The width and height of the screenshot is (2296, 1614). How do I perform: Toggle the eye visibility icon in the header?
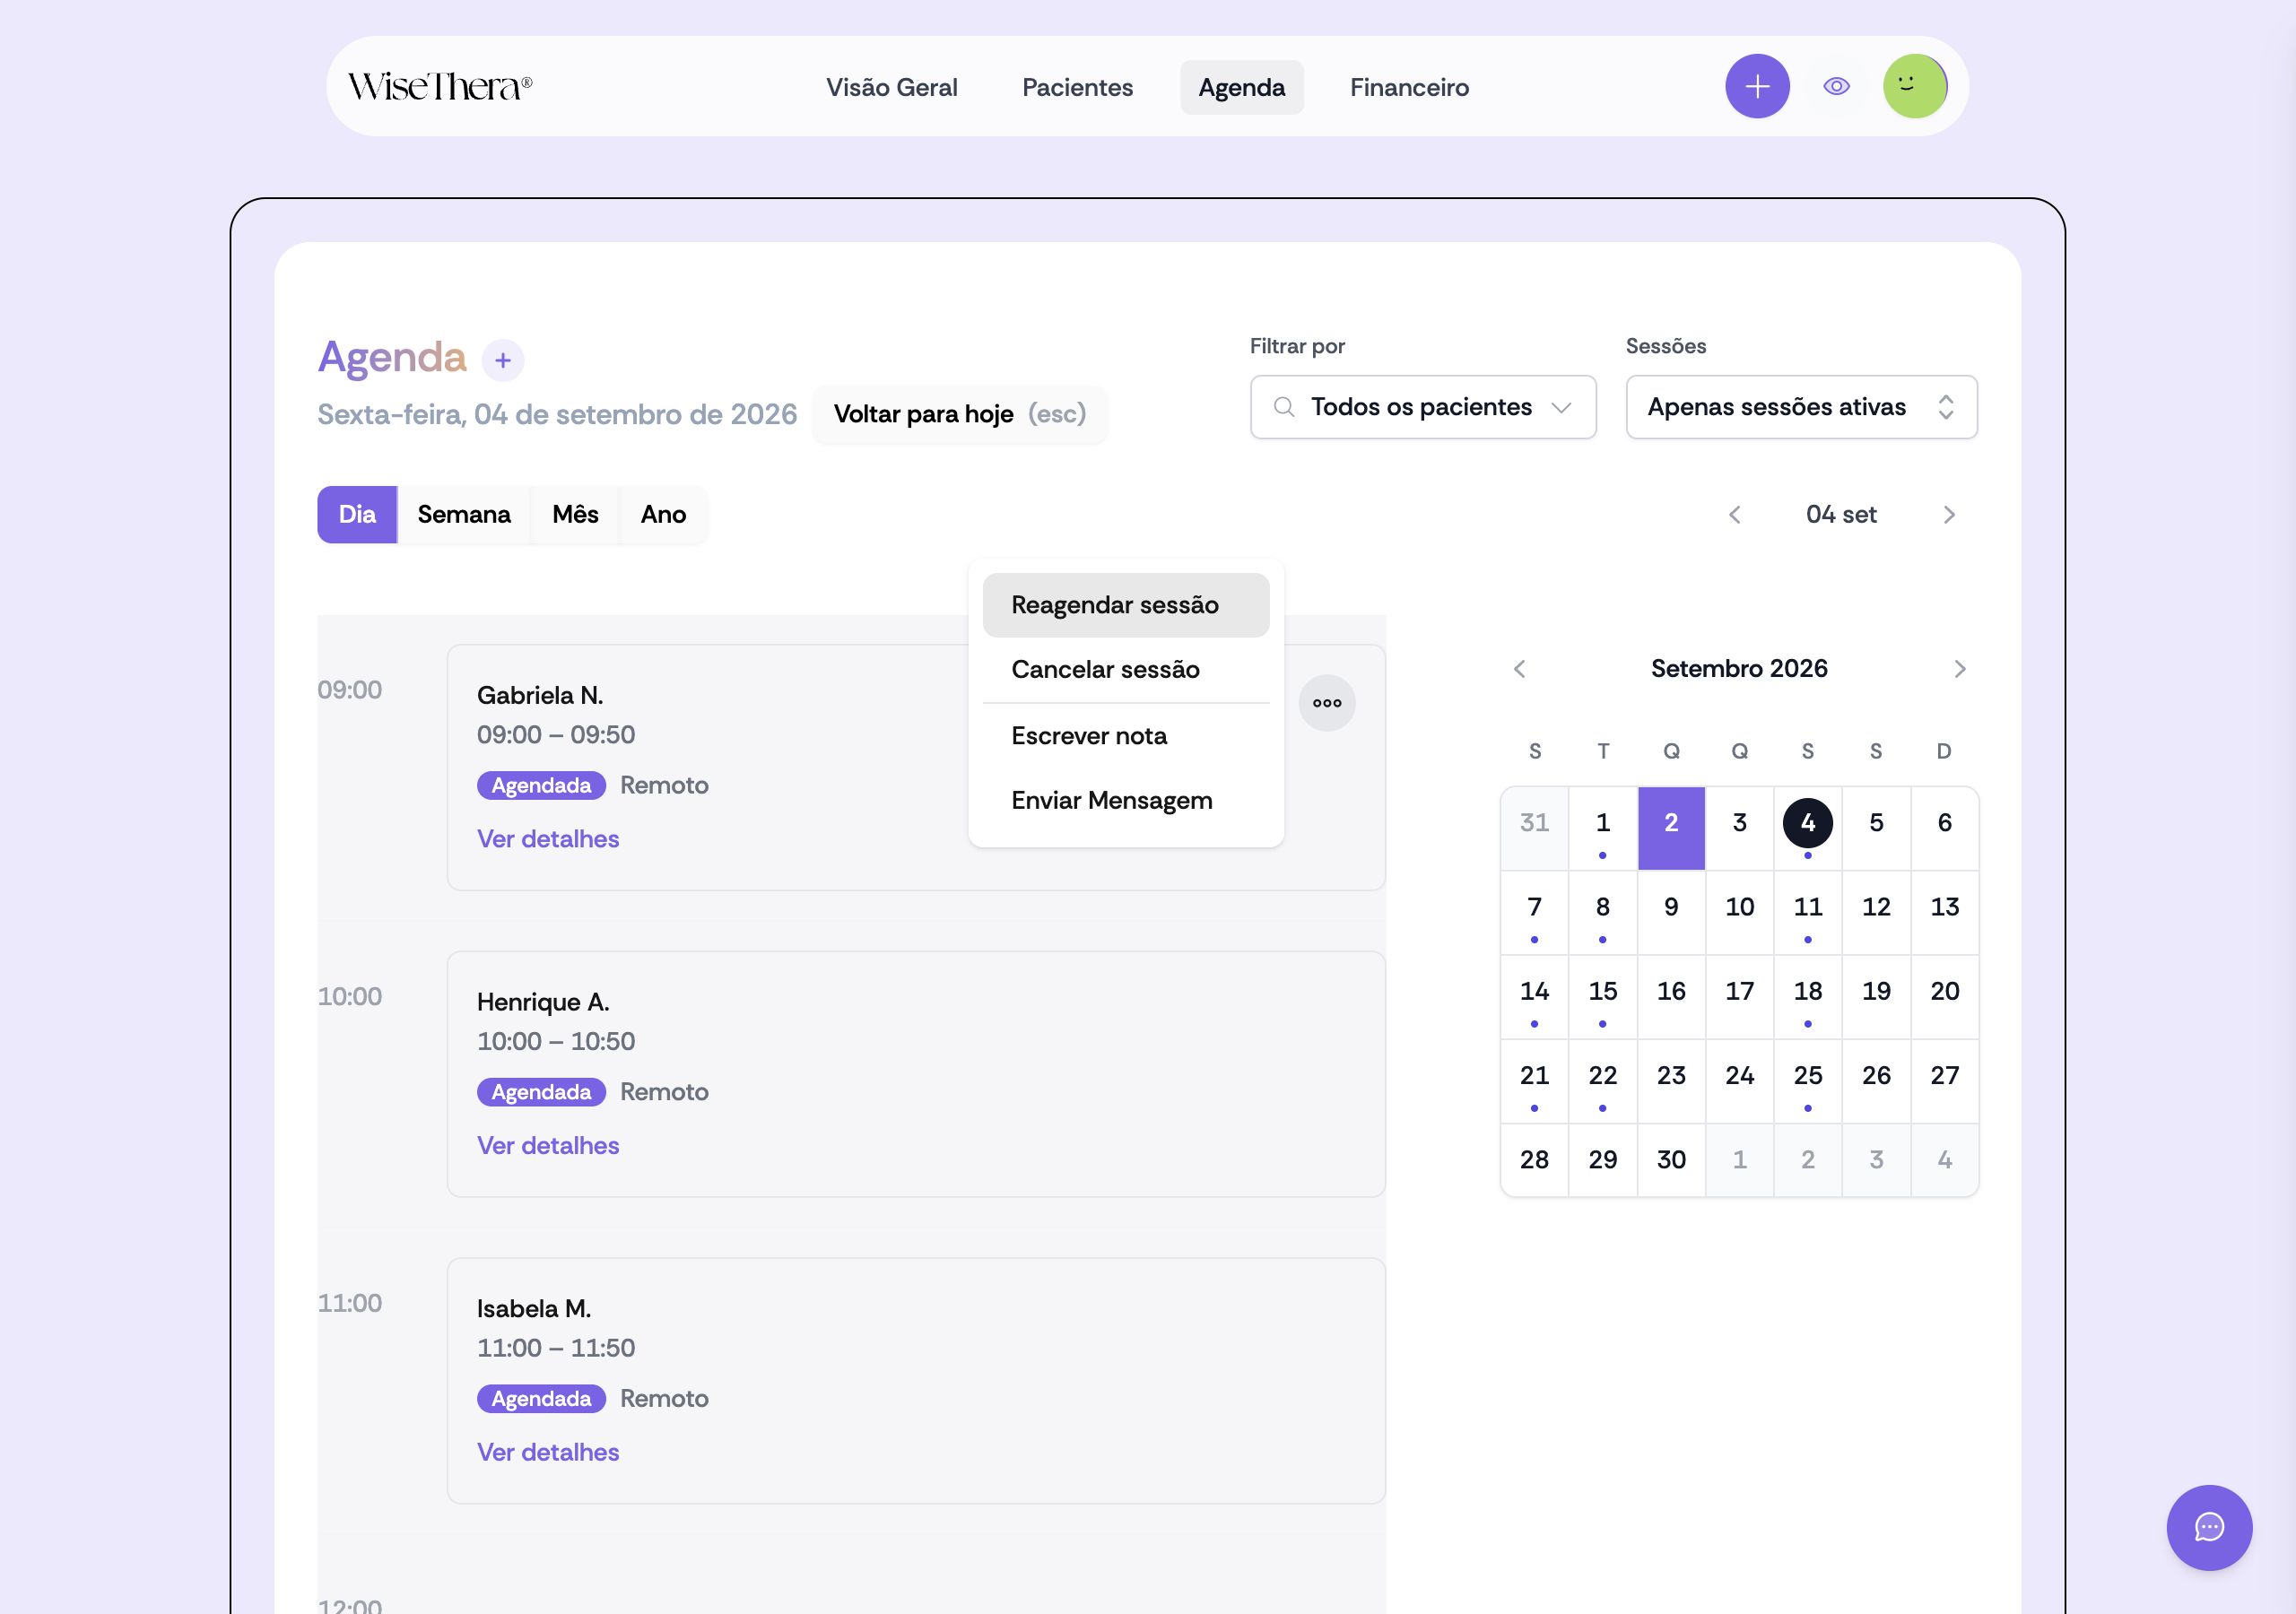(x=1835, y=86)
